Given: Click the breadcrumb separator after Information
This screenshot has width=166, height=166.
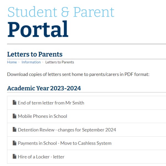Looking at the screenshot, I should pos(43,62).
